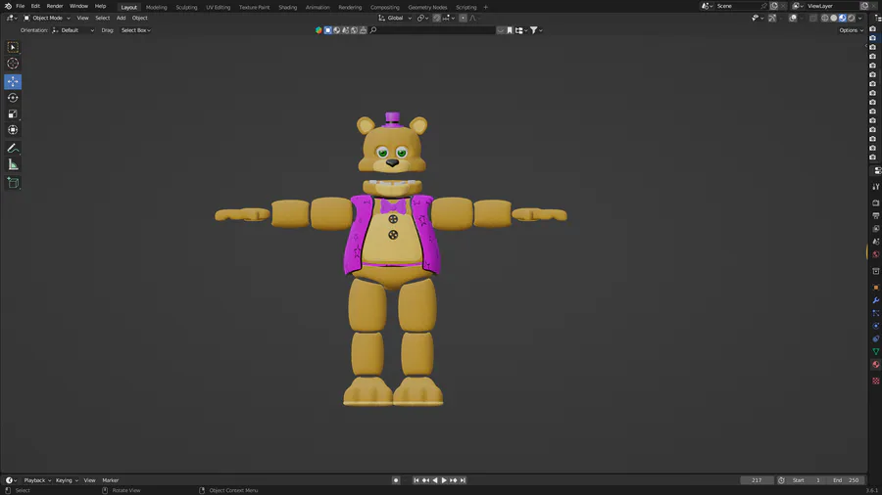Toggle snapping magnet in header
Viewport: 882px width, 495px height.
436,18
